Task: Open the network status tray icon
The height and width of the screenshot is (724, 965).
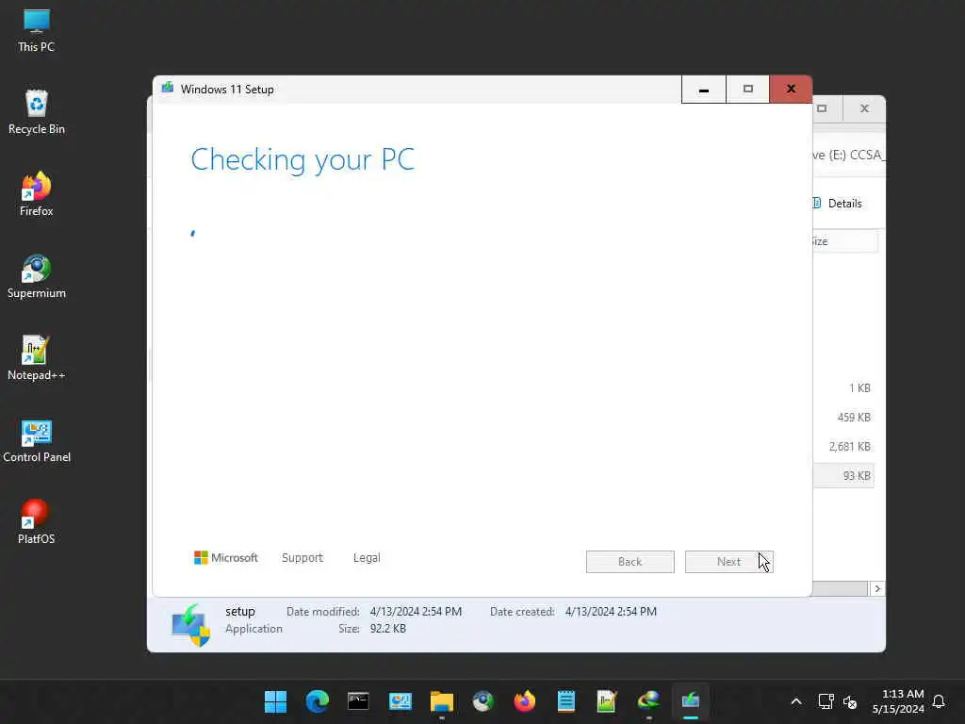Action: tap(826, 701)
